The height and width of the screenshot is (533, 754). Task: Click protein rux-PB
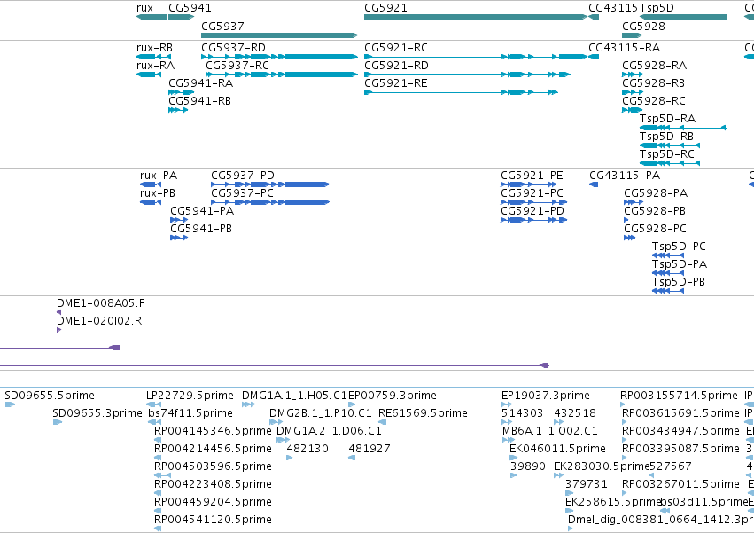point(158,193)
